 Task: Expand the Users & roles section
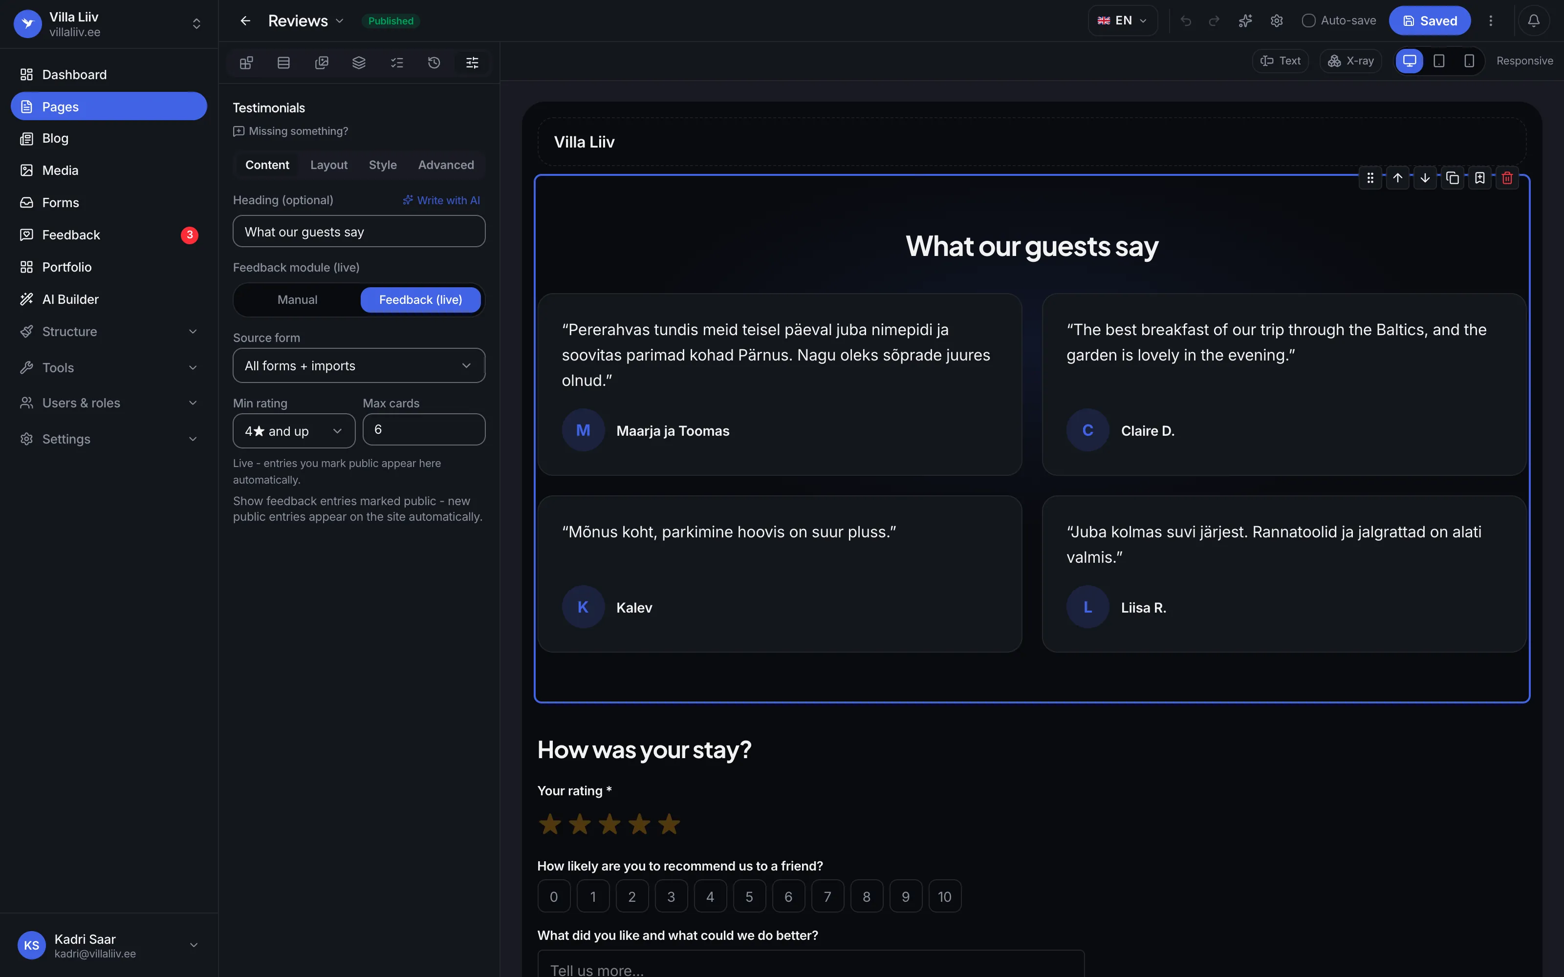click(109, 403)
